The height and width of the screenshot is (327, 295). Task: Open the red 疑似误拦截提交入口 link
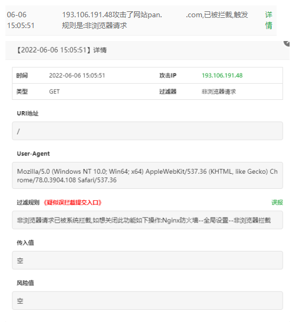[x=72, y=202]
